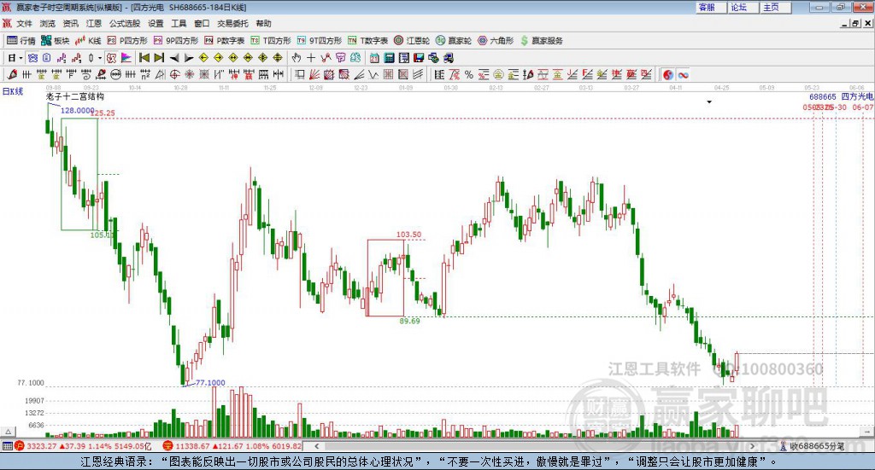Open the 设置 menu
Image resolution: width=875 pixels, height=470 pixels.
pyautogui.click(x=156, y=23)
